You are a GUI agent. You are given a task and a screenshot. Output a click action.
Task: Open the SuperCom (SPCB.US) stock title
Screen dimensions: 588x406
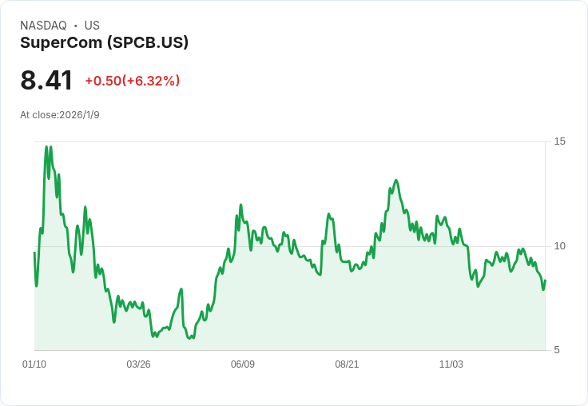tap(104, 42)
